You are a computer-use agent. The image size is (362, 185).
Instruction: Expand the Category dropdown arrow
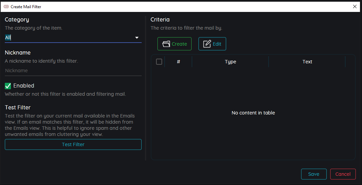137,37
